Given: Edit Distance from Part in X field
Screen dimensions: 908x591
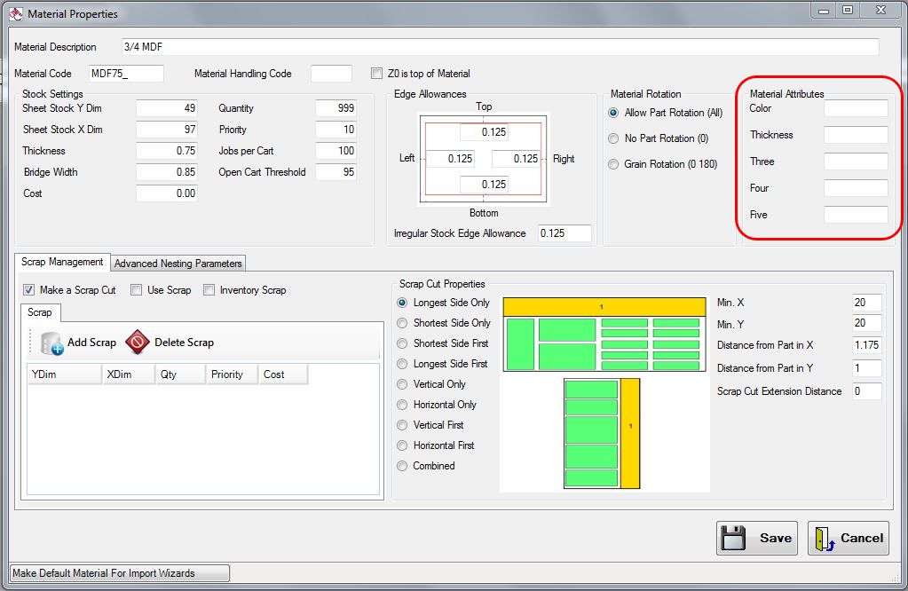Looking at the screenshot, I should click(867, 345).
